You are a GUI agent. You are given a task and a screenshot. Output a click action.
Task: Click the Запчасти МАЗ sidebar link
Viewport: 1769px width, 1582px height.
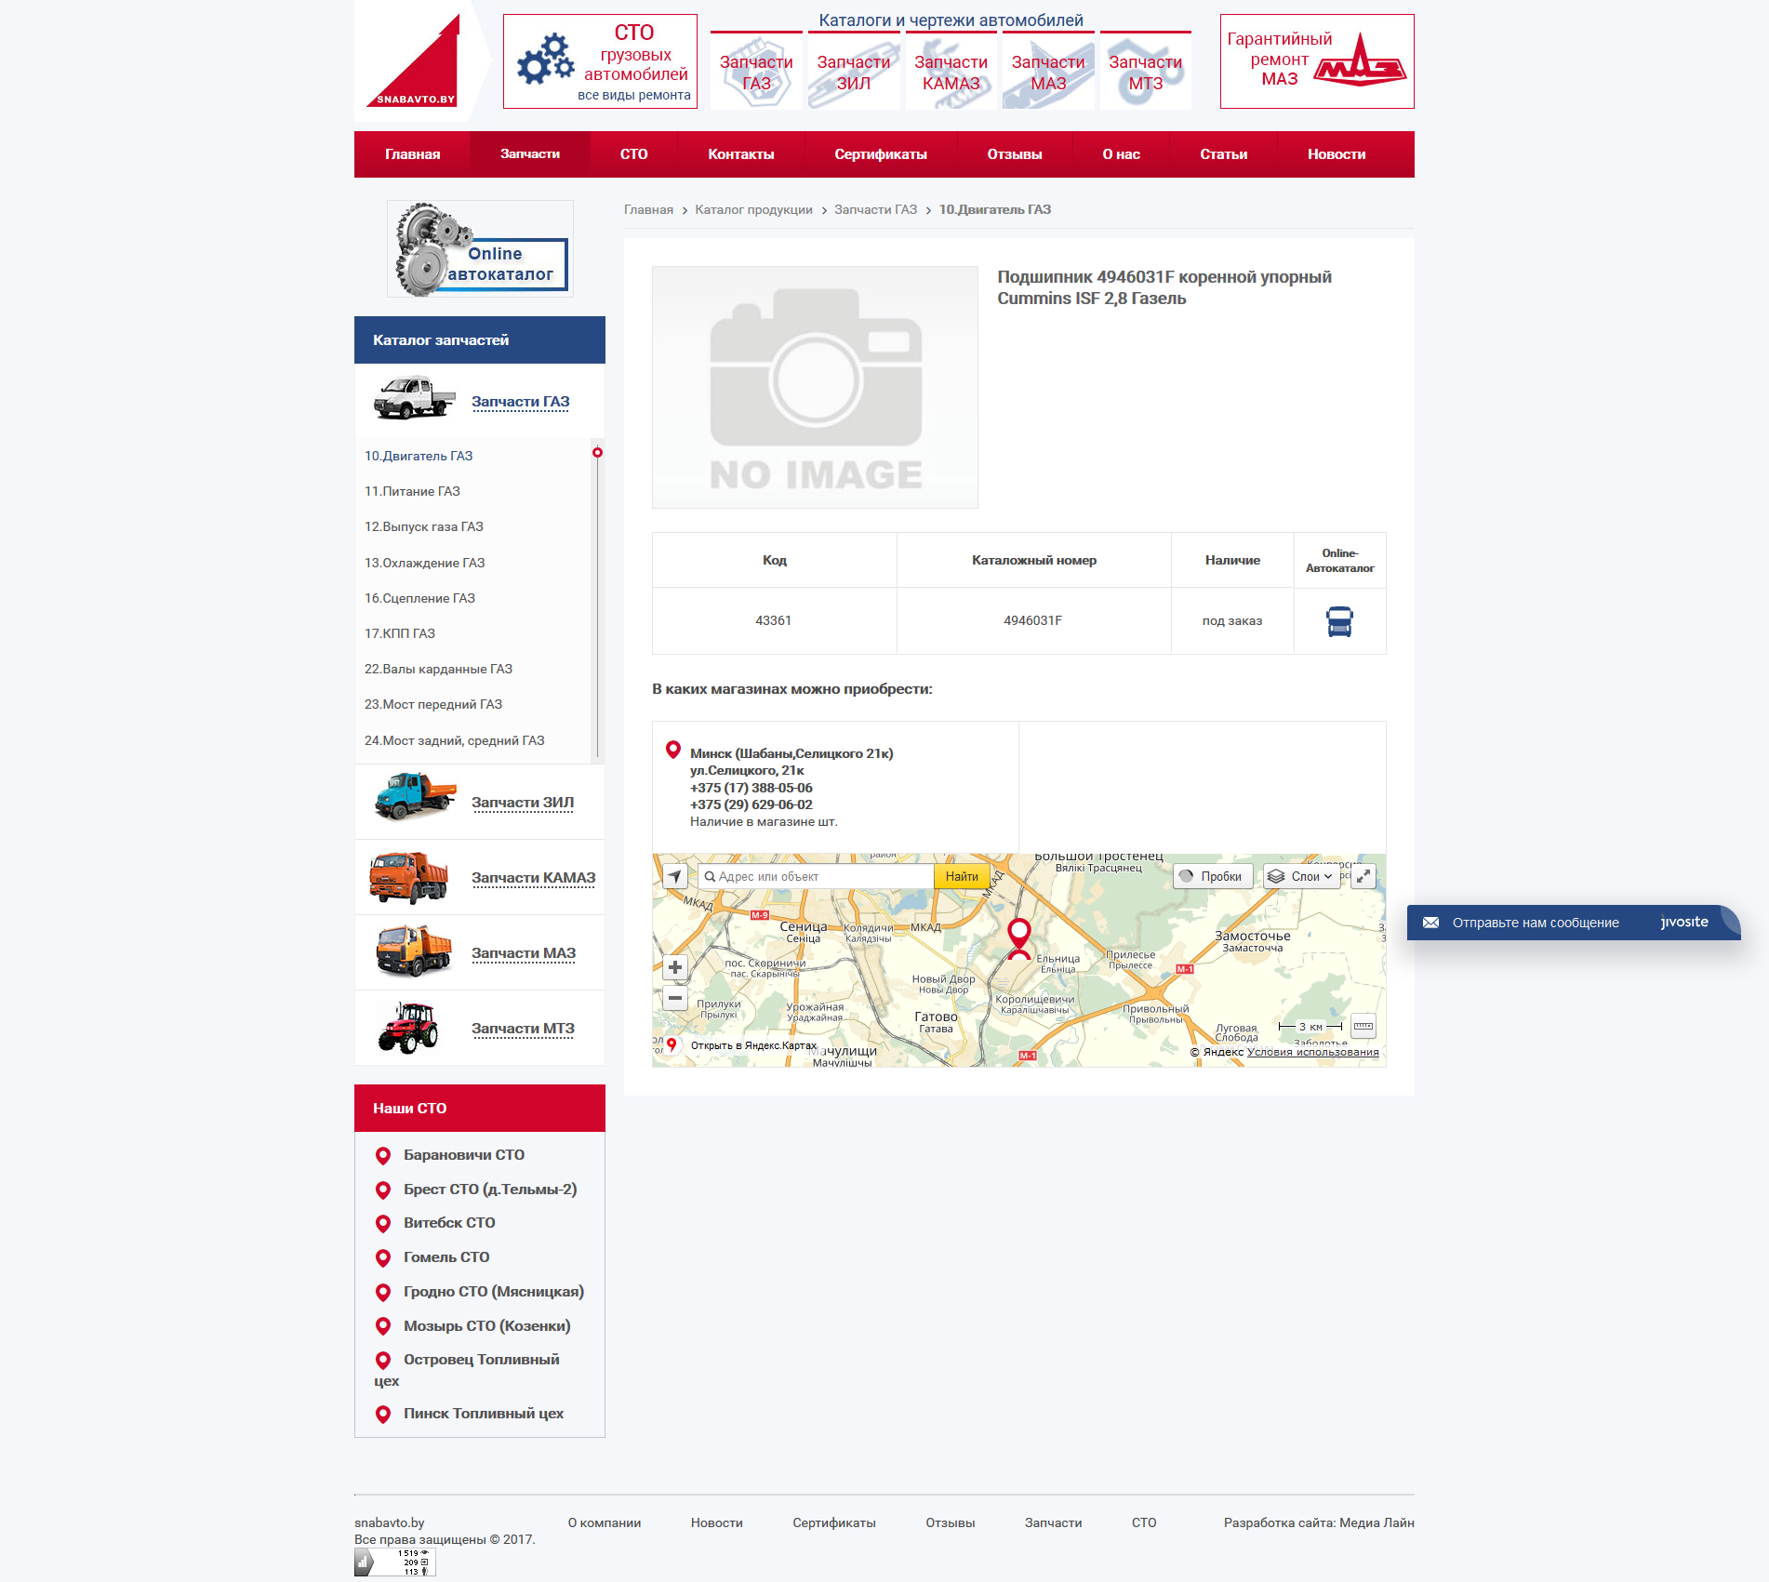pos(524,953)
